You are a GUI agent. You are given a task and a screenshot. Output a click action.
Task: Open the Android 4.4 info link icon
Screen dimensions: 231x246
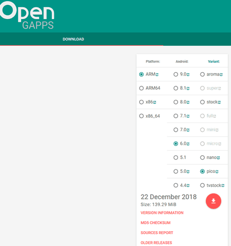(x=188, y=185)
